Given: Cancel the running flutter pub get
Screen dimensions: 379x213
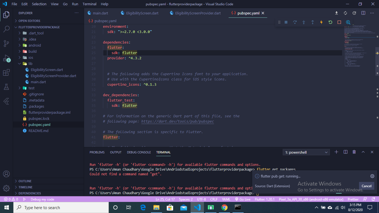Looking at the screenshot, I should [367, 186].
